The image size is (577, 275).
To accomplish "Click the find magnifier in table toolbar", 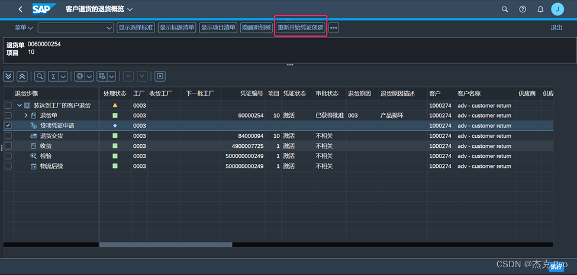I will pyautogui.click(x=40, y=76).
